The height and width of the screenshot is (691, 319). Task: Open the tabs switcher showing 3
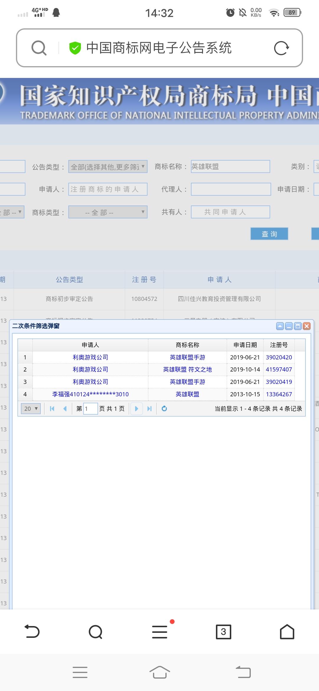[224, 632]
